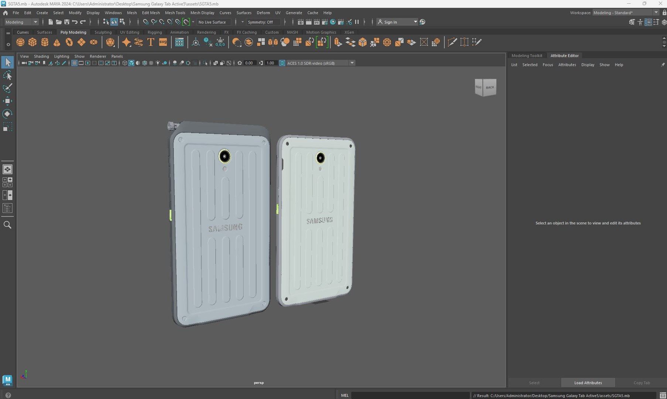
Task: Click the Mirror shelf icon
Action: (273, 42)
